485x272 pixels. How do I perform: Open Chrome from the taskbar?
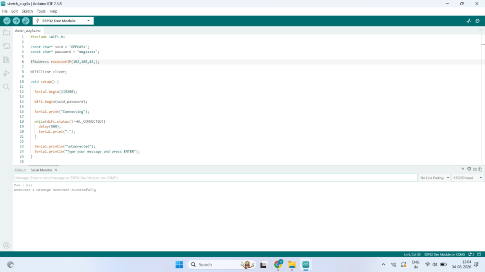pyautogui.click(x=278, y=264)
